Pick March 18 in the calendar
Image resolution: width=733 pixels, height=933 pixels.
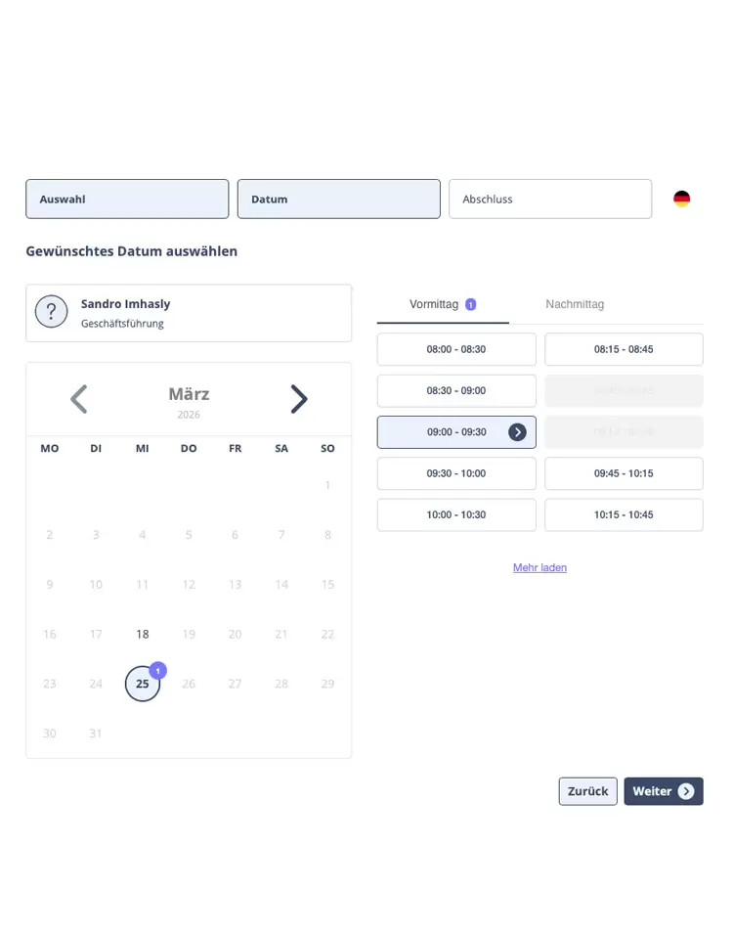(142, 635)
